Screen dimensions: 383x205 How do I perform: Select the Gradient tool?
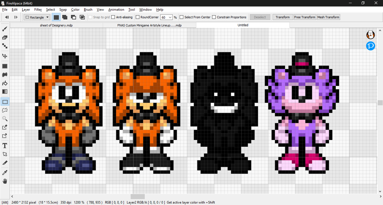pos(5,91)
